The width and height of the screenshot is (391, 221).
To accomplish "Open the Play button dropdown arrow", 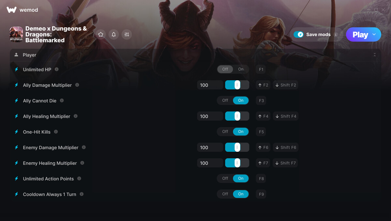I will [x=374, y=34].
